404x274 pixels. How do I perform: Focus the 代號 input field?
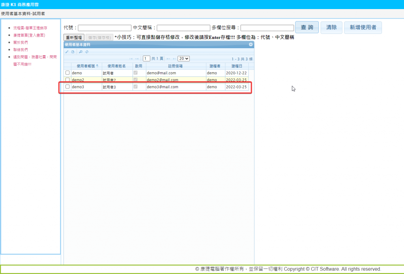point(105,28)
